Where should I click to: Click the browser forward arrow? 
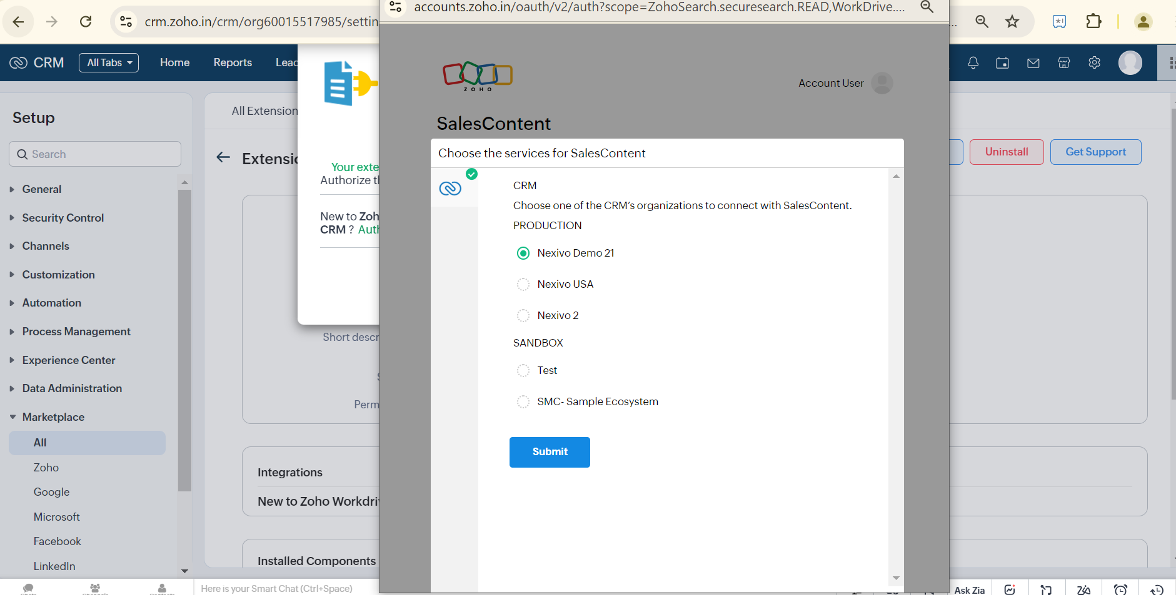click(x=52, y=22)
